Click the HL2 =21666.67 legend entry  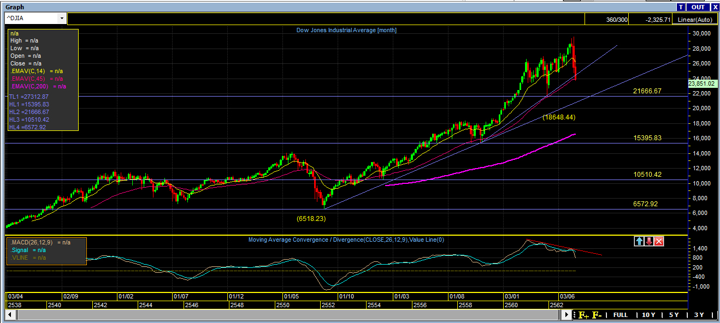(29, 111)
